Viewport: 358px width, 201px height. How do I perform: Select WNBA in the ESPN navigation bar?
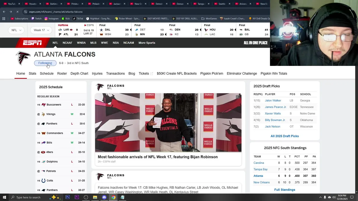point(81,43)
